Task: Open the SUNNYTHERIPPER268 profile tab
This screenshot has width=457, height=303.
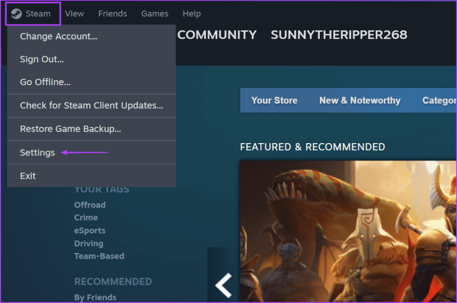Action: pos(339,35)
